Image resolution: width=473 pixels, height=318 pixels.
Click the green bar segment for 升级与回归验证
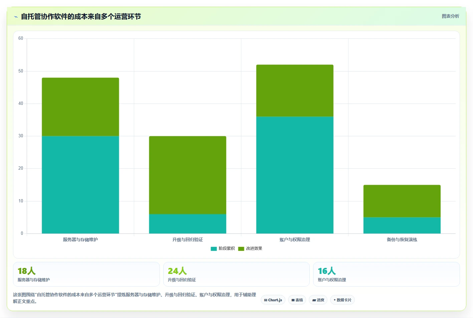188,175
